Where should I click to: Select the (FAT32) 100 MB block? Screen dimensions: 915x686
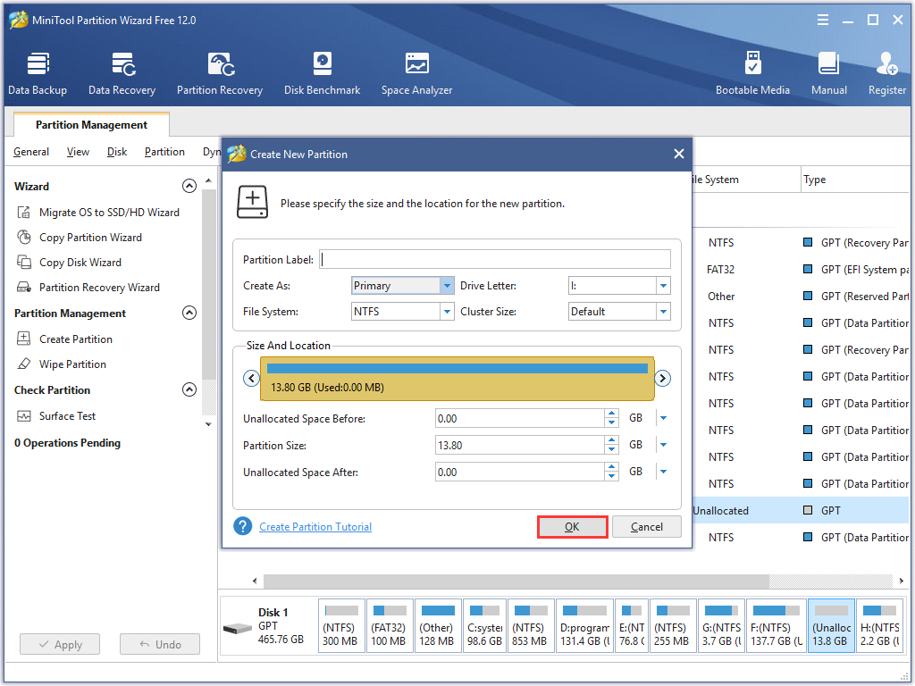click(390, 626)
